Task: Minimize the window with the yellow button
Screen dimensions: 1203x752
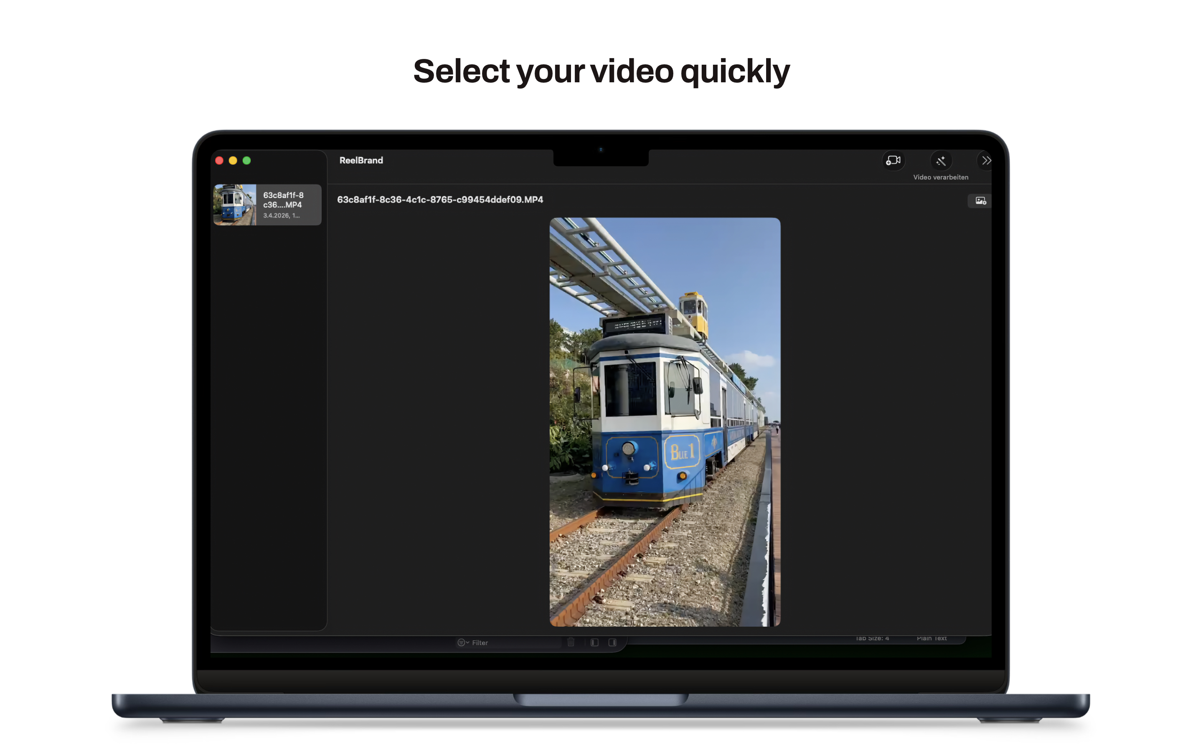Action: 233,160
